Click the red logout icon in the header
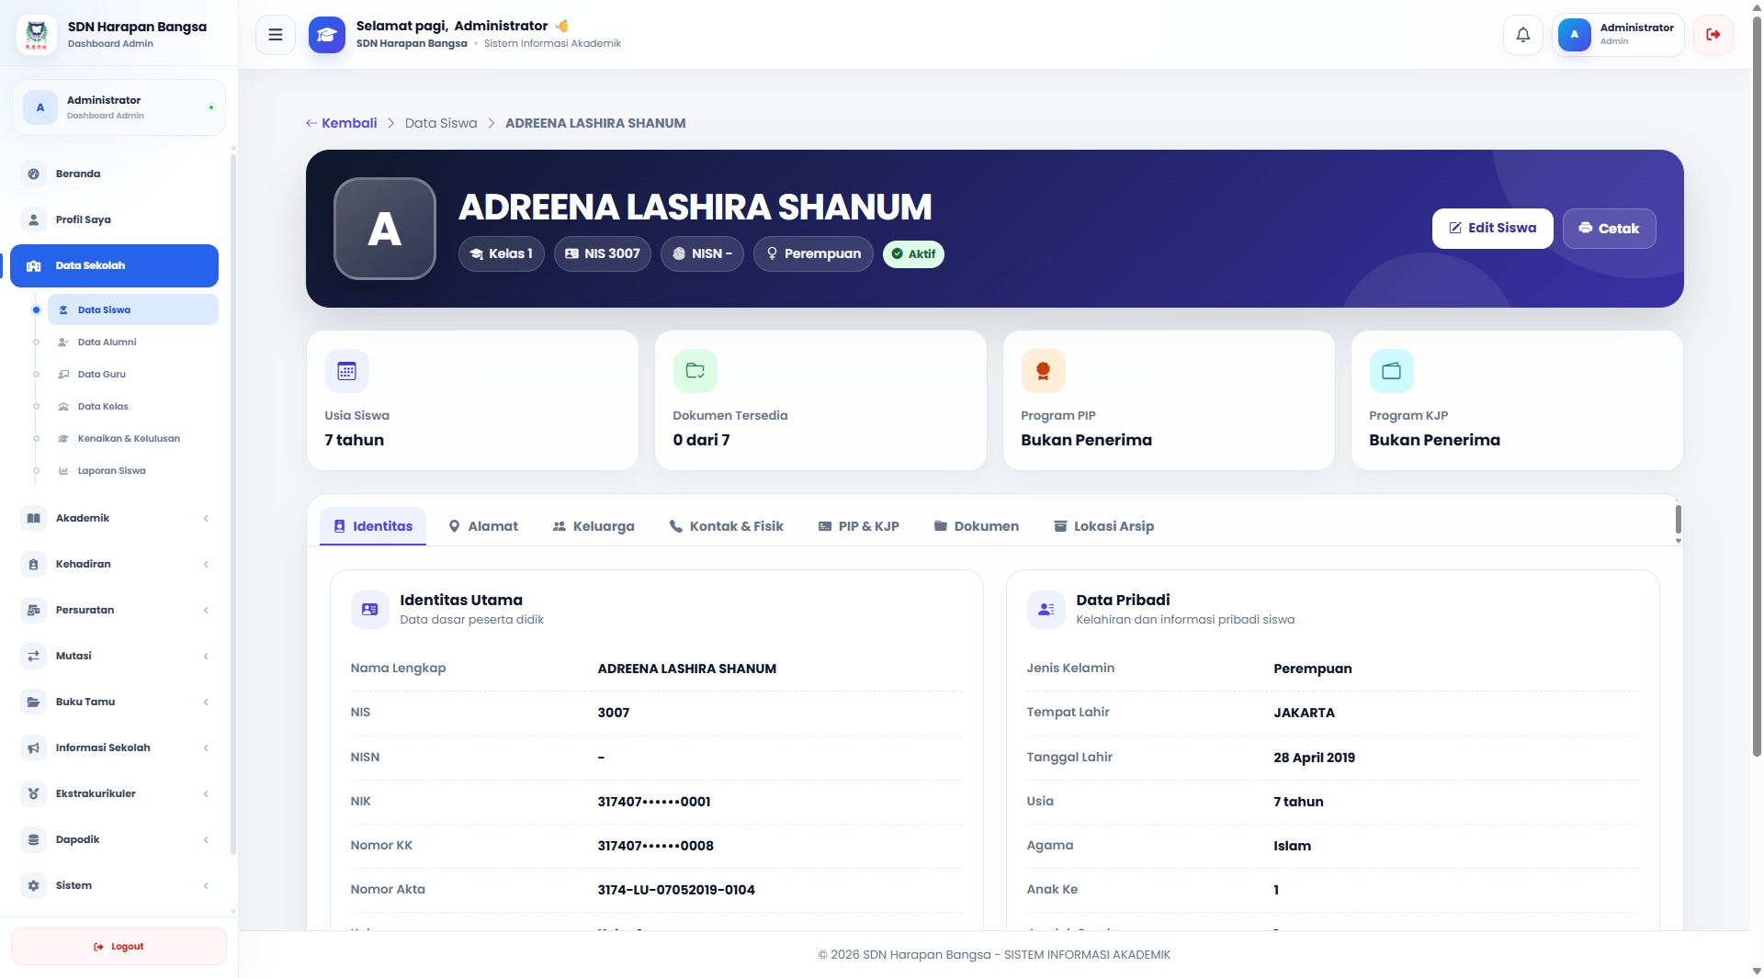 click(x=1713, y=35)
